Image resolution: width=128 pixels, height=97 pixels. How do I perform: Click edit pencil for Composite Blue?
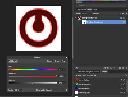coord(124,88)
